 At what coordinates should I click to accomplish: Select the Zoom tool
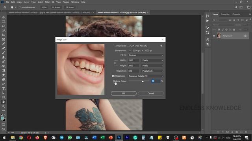pos(4,106)
